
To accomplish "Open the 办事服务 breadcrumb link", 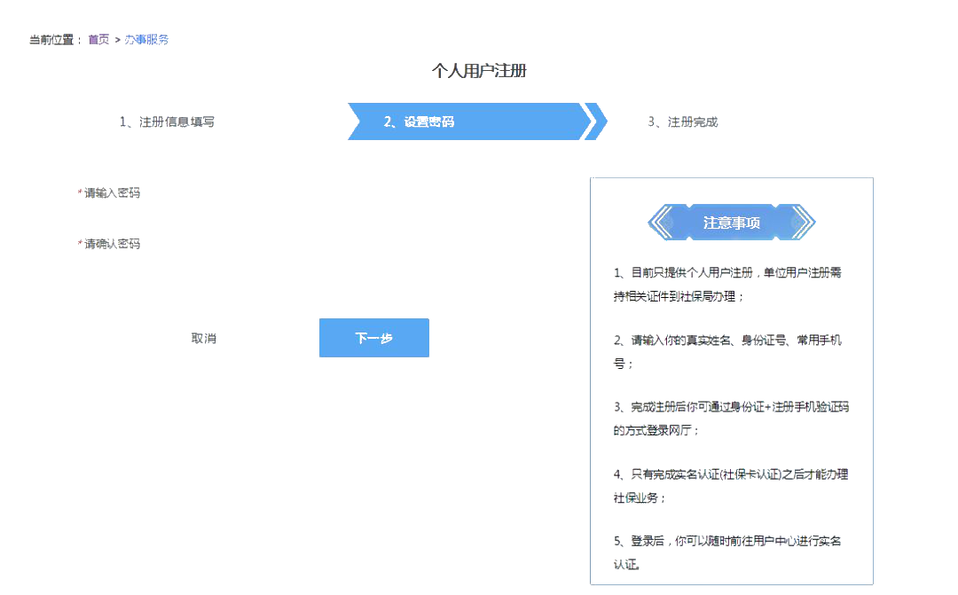I will 147,39.
